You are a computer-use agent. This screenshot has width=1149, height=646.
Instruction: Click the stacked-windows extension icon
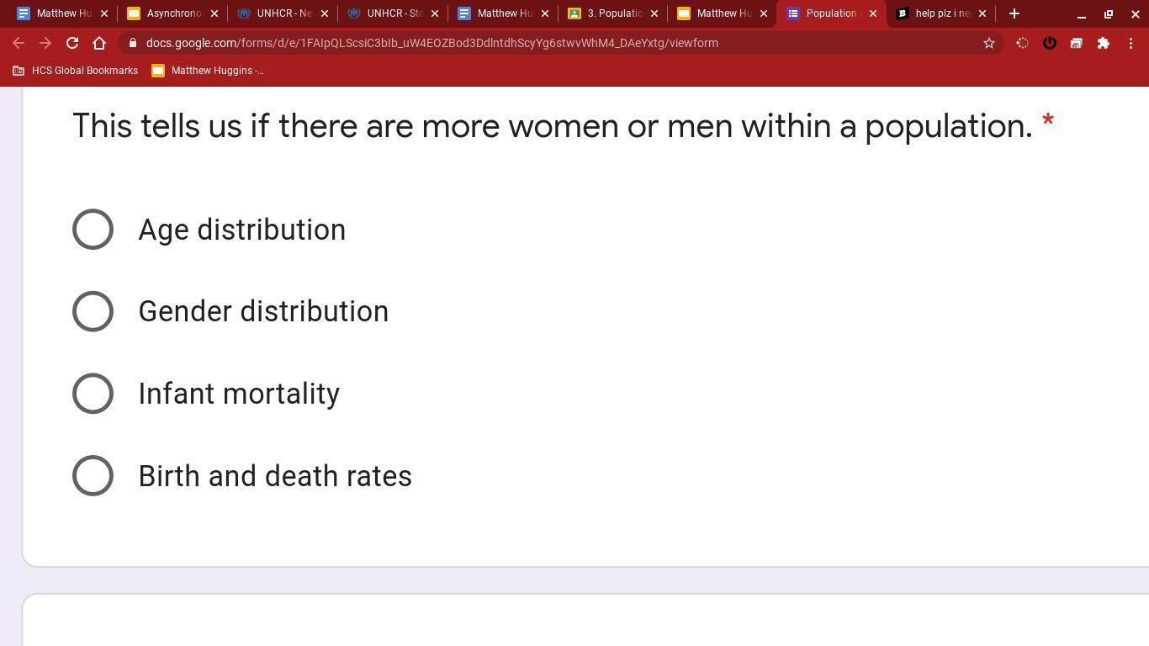click(1076, 43)
